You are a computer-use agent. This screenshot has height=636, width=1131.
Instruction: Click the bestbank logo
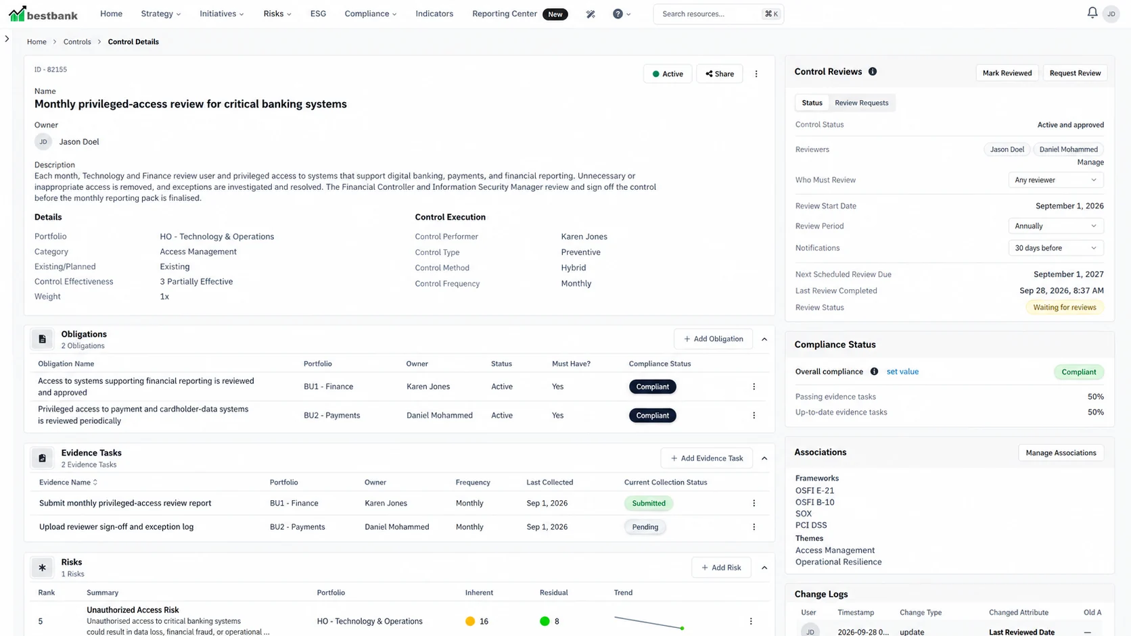(43, 14)
